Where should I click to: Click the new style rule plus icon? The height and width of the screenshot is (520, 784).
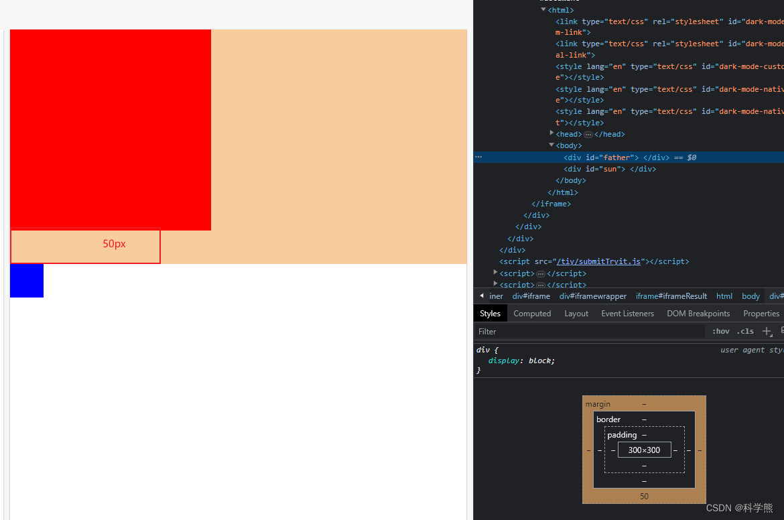(767, 331)
